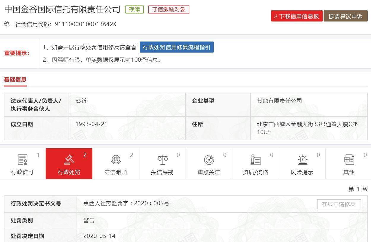
Task: Click the penalty type value 警告
Action: [89, 220]
